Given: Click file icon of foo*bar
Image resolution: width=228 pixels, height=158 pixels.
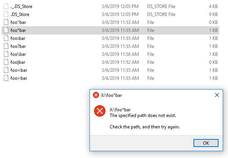Looking at the screenshot, I should (x=6, y=30).
